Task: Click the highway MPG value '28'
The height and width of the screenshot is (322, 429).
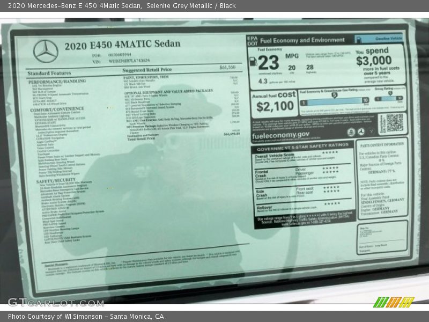Action: click(310, 67)
